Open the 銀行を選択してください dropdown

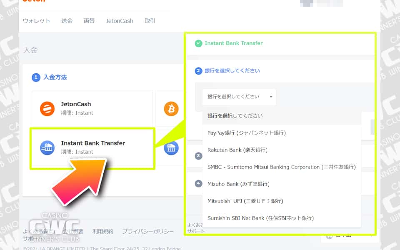coord(239,97)
